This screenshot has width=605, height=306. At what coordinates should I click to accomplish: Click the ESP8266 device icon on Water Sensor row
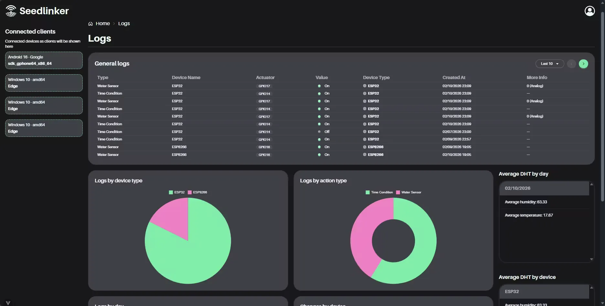pyautogui.click(x=364, y=147)
